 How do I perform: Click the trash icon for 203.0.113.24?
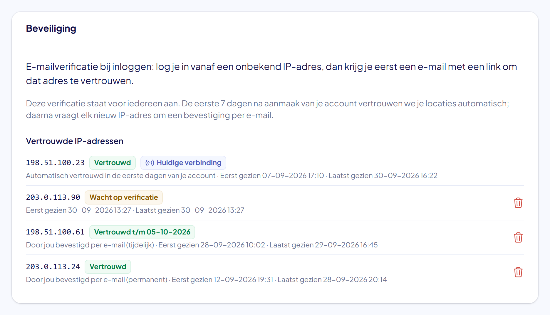pos(518,272)
